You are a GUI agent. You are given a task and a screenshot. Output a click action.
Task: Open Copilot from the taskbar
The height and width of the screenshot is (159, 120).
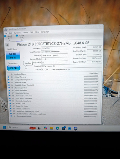click(x=45, y=128)
